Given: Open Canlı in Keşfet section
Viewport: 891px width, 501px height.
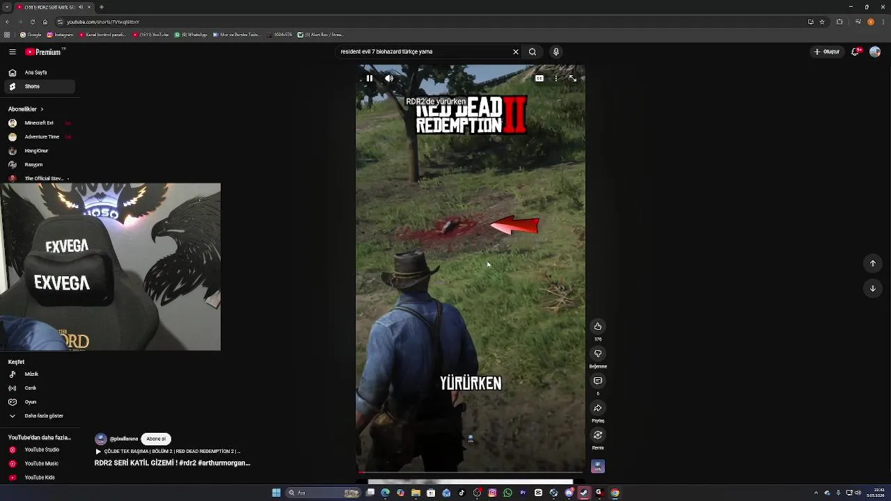Looking at the screenshot, I should (38, 388).
